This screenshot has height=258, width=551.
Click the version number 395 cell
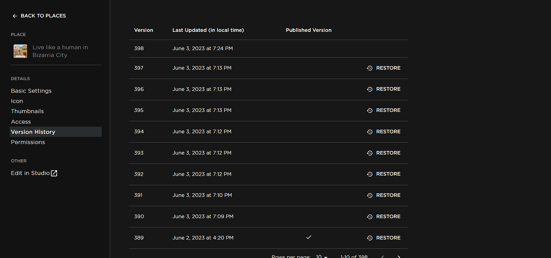click(139, 110)
